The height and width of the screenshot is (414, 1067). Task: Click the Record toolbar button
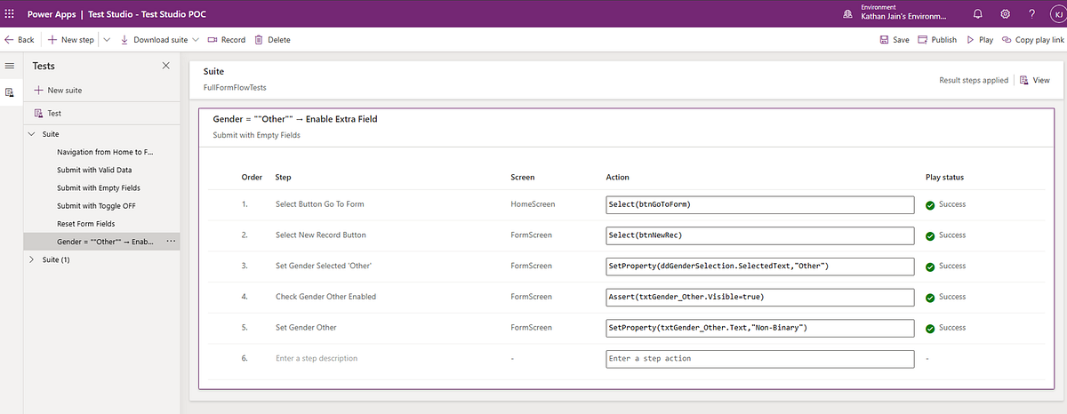(x=227, y=40)
